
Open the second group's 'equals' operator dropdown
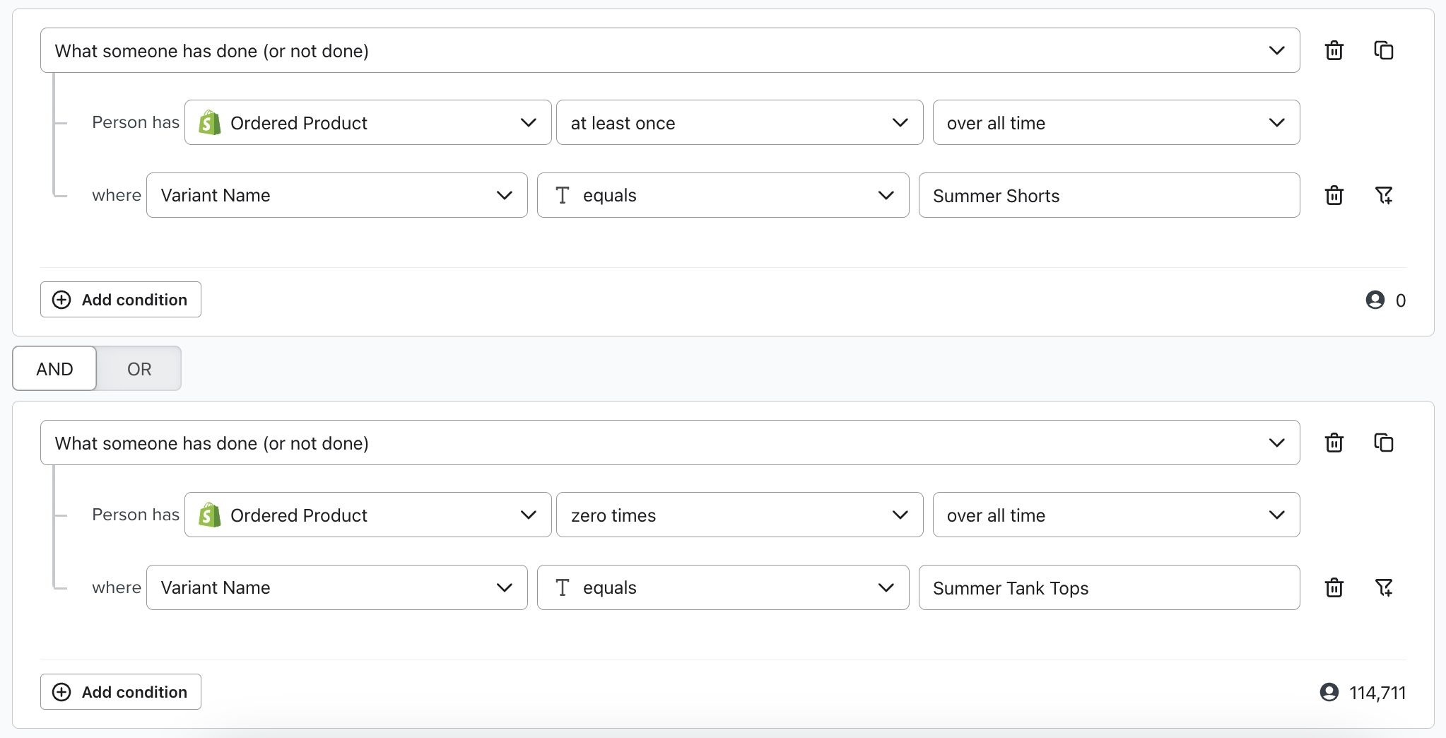pyautogui.click(x=722, y=587)
